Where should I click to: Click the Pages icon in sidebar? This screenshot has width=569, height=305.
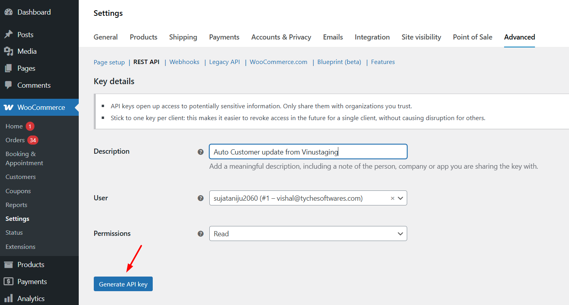click(x=8, y=68)
